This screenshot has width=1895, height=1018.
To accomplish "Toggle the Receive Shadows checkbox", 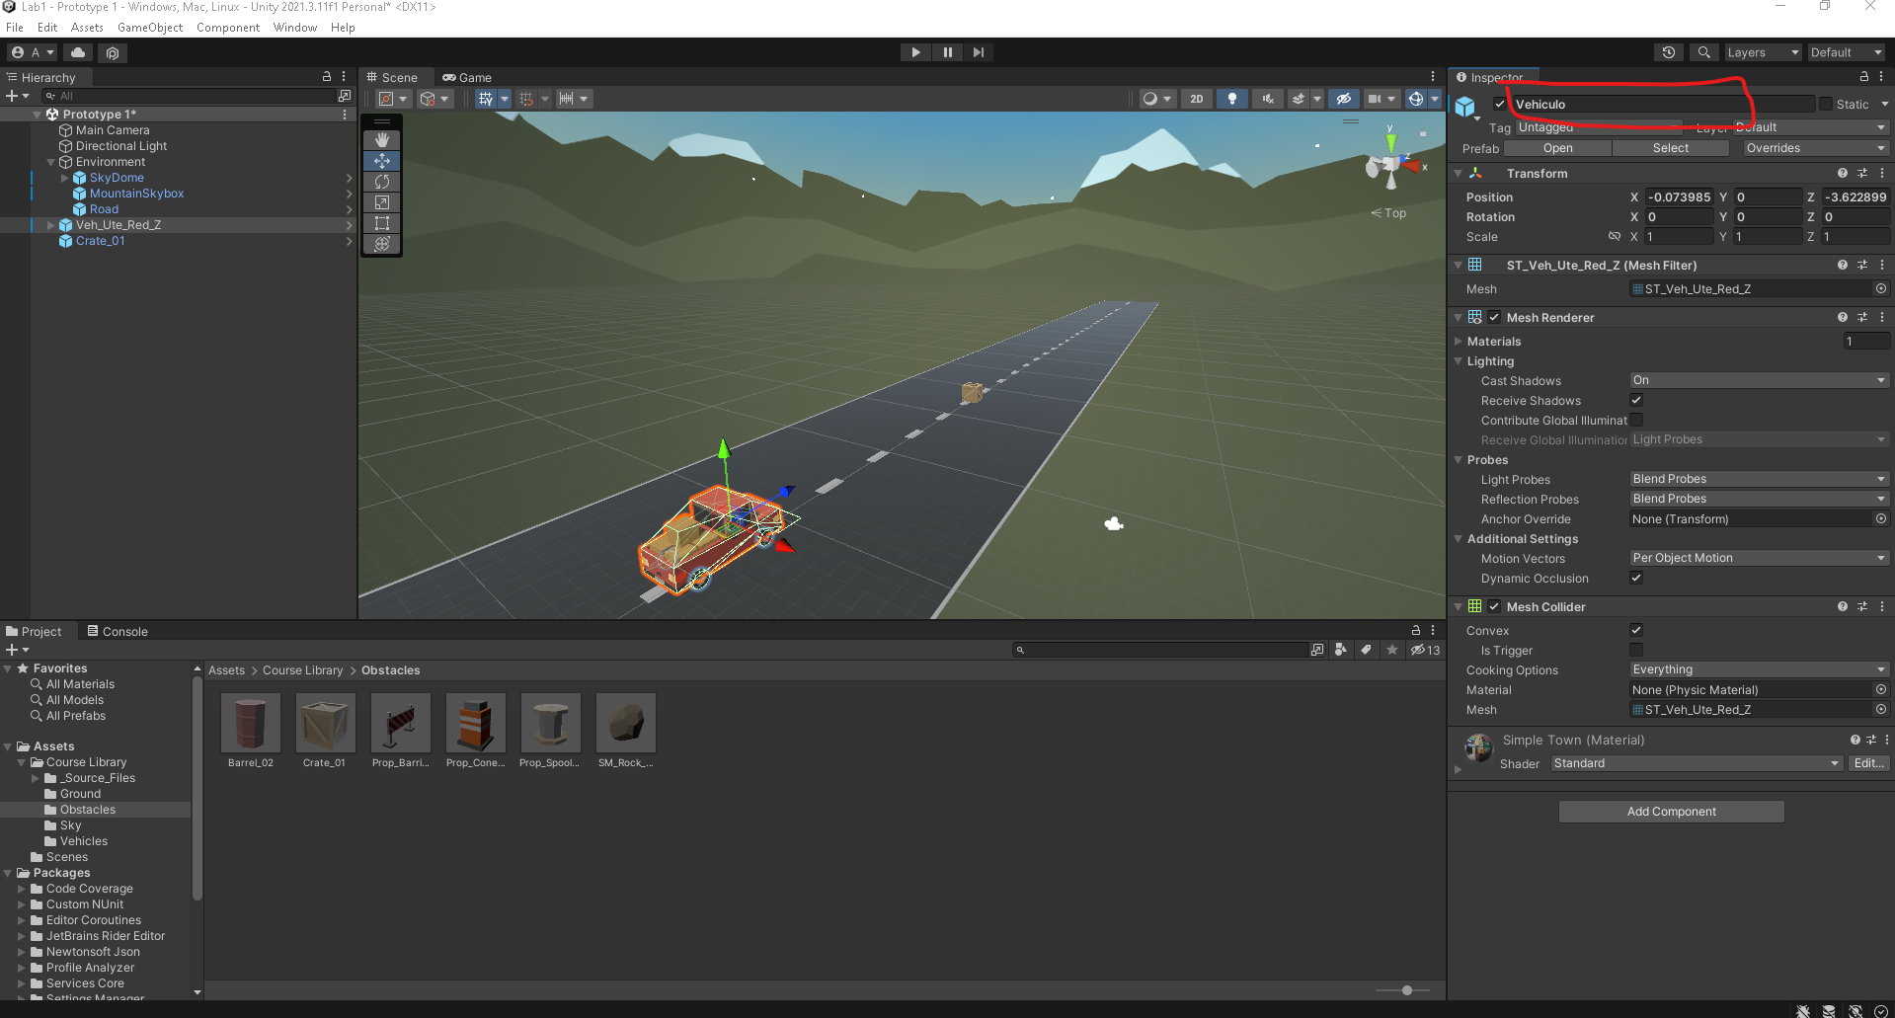I will pyautogui.click(x=1636, y=400).
